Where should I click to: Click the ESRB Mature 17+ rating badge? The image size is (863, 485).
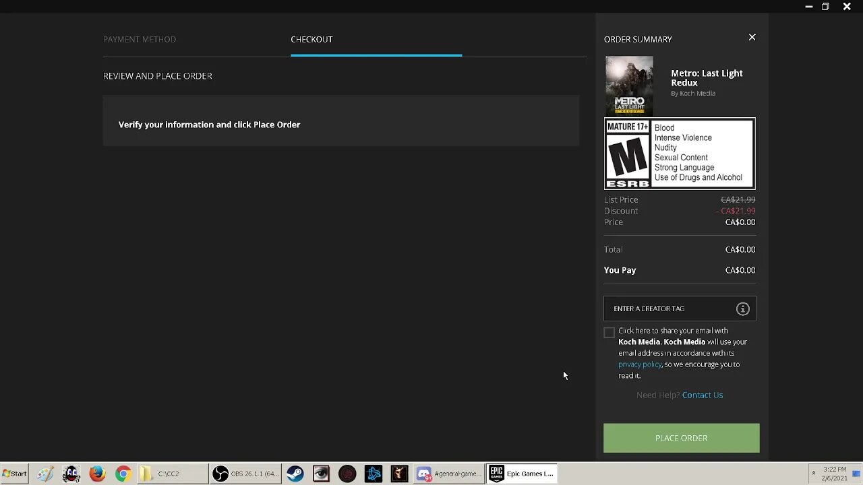(x=680, y=154)
